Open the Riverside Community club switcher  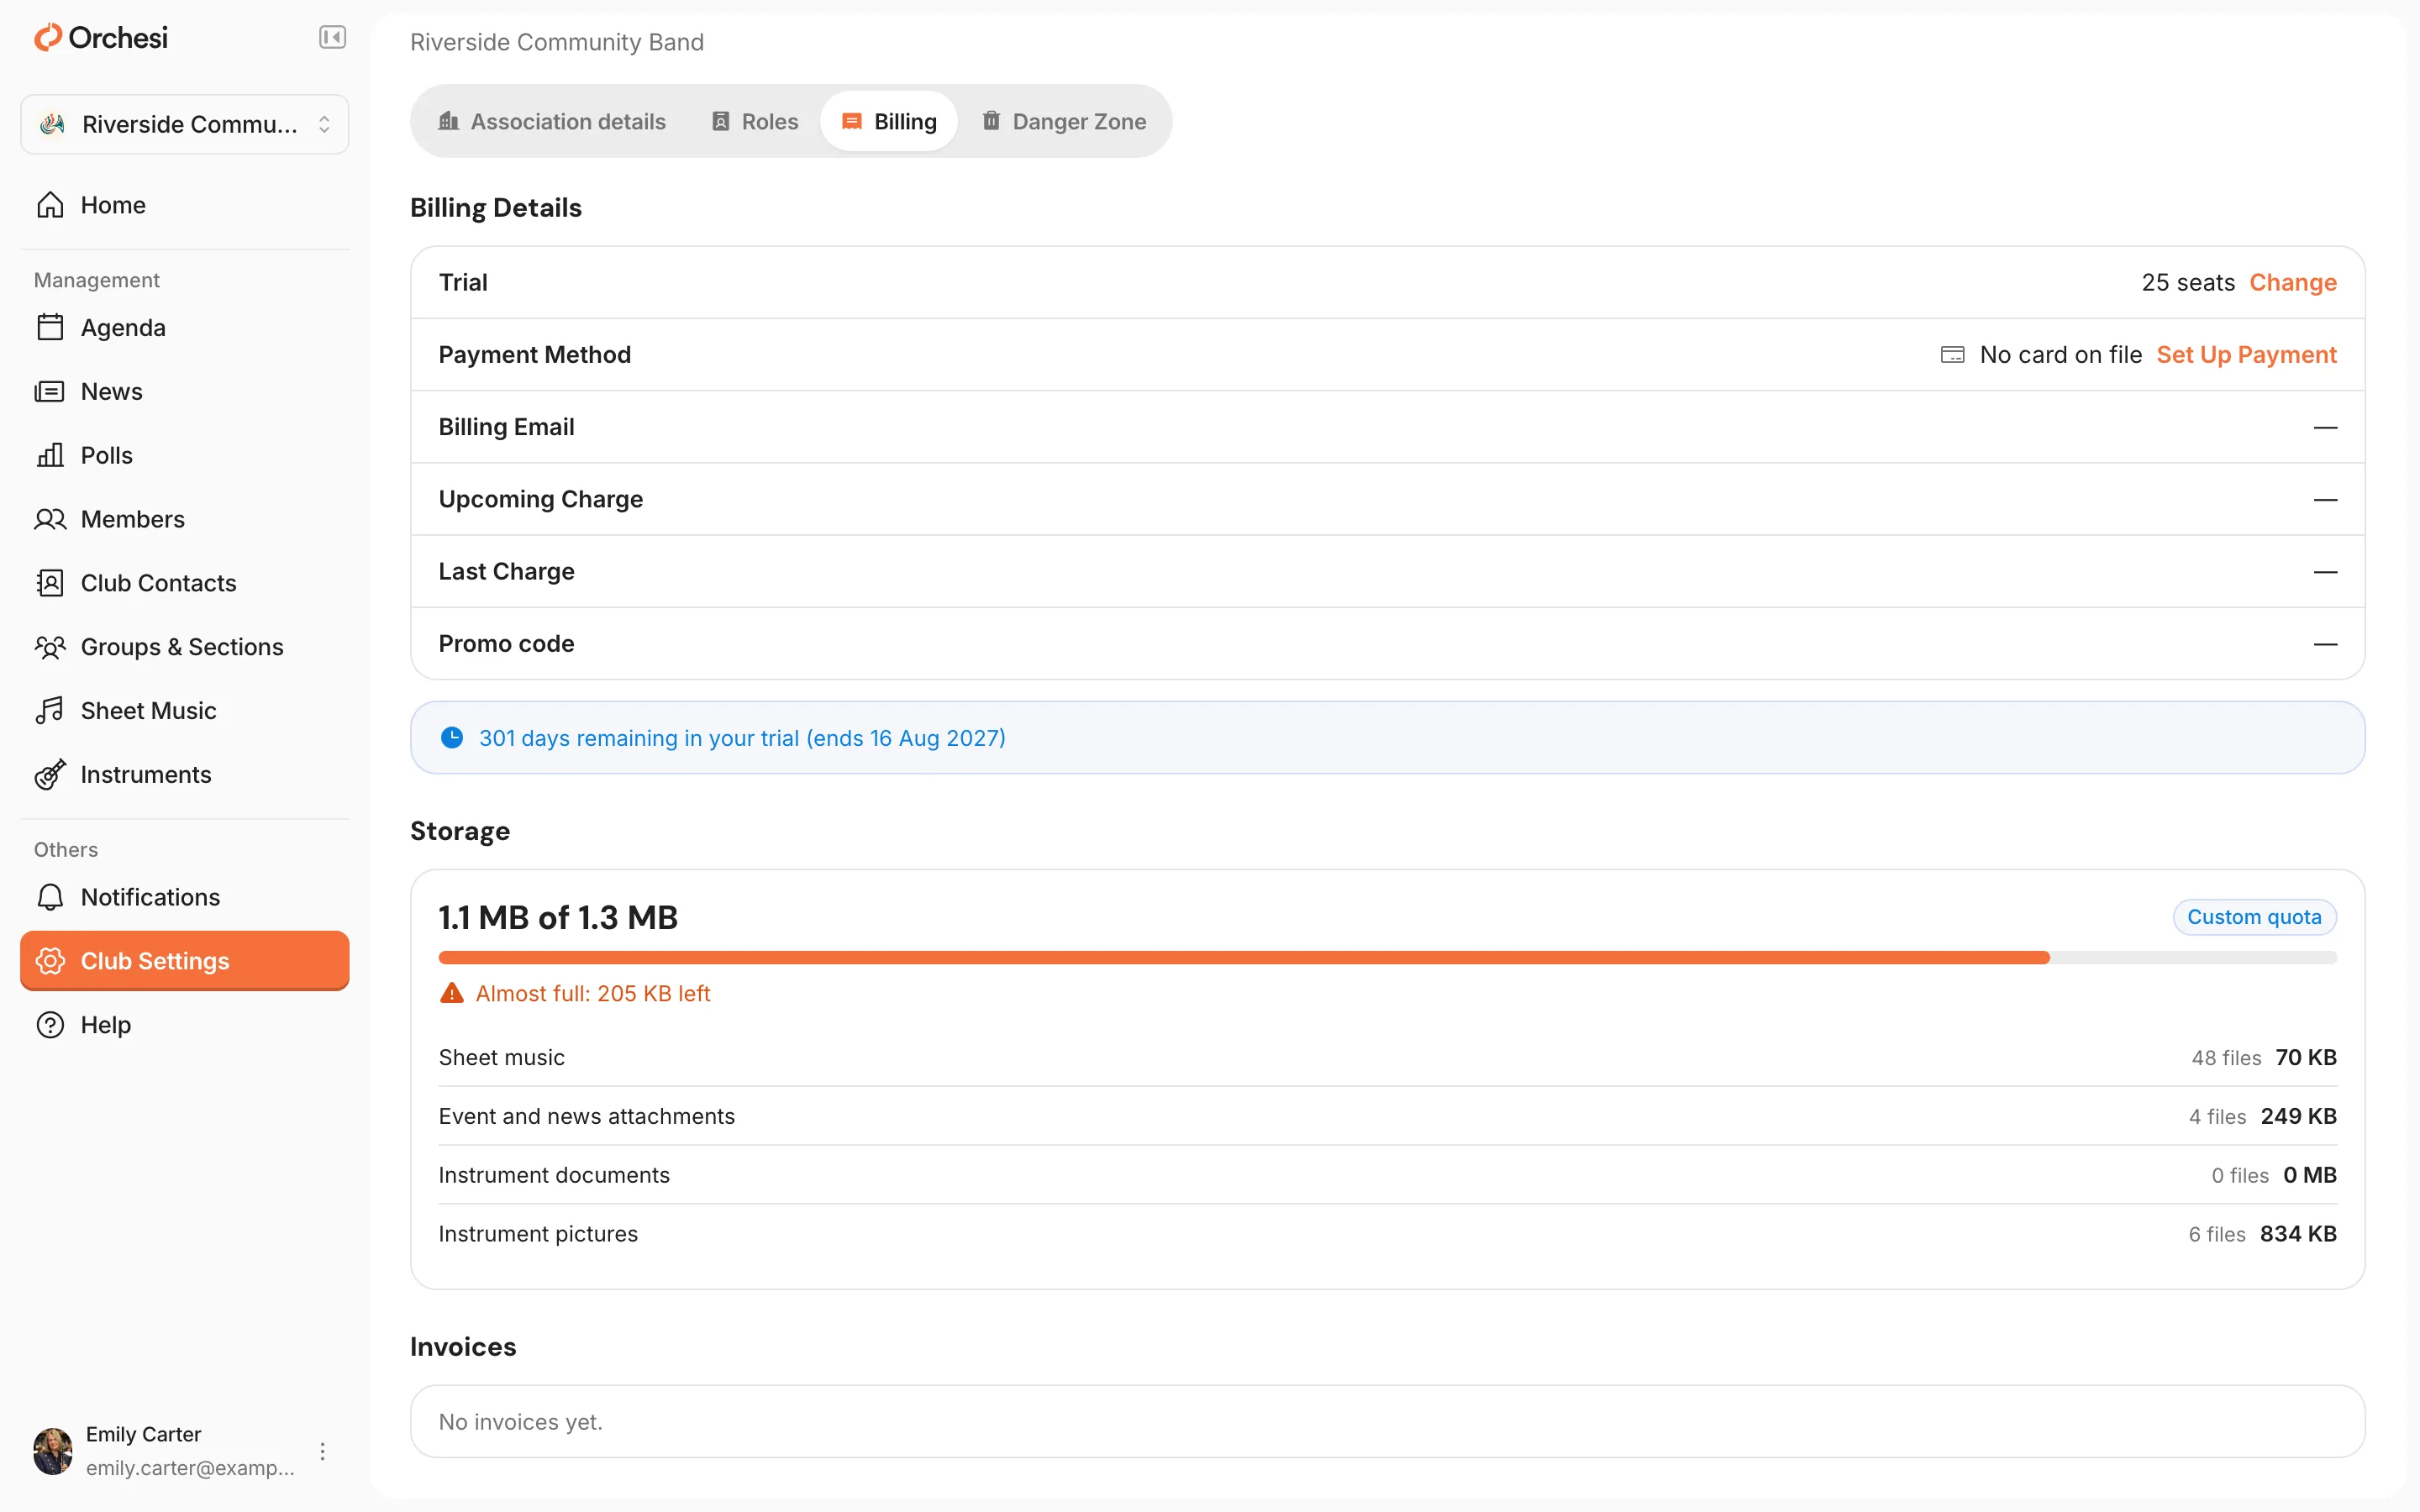185,124
